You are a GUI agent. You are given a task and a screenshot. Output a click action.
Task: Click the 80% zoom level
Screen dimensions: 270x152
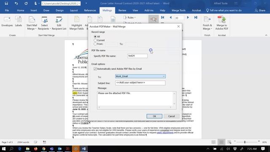coord(265,142)
